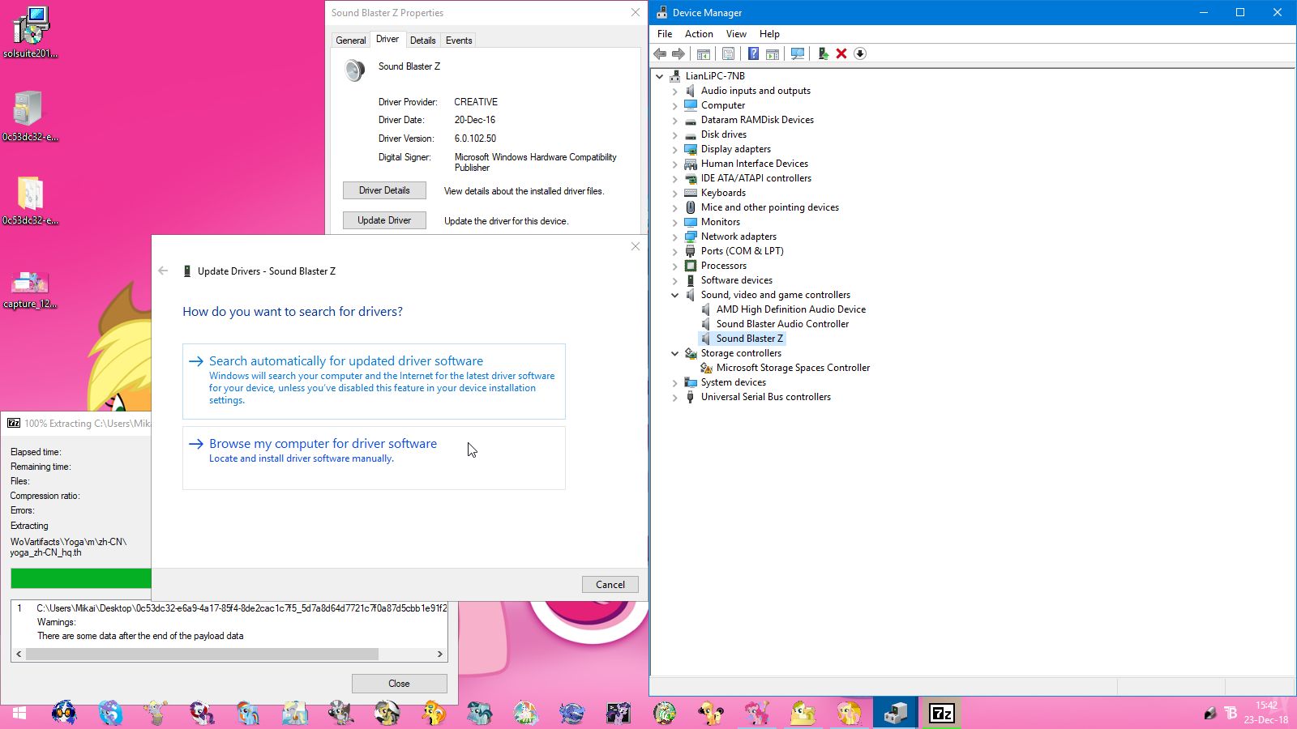The height and width of the screenshot is (729, 1297).
Task: Open the Action menu in Device Manager
Action: coord(699,34)
